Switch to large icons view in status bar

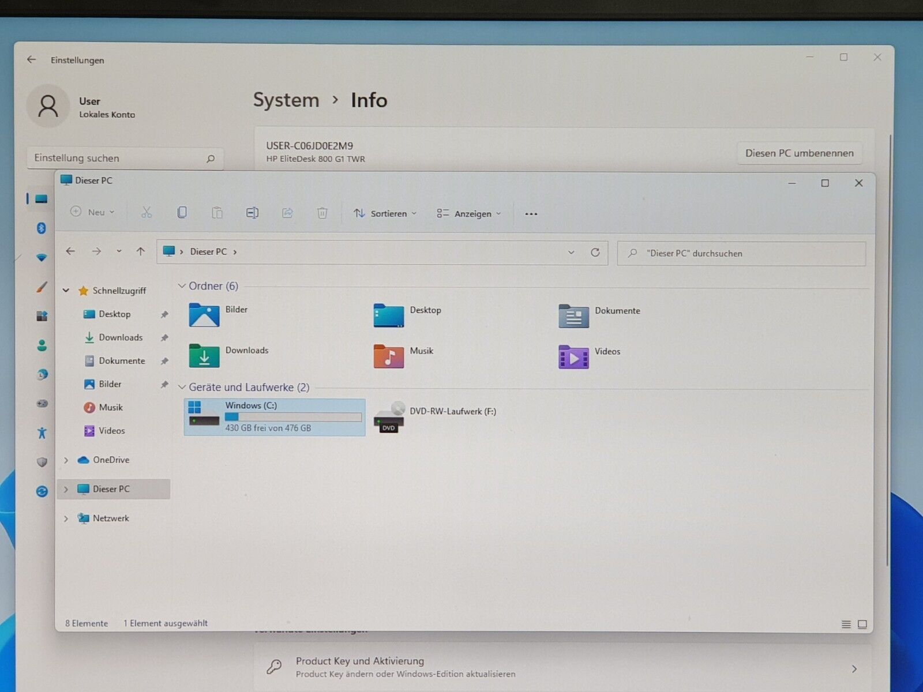pyautogui.click(x=862, y=625)
